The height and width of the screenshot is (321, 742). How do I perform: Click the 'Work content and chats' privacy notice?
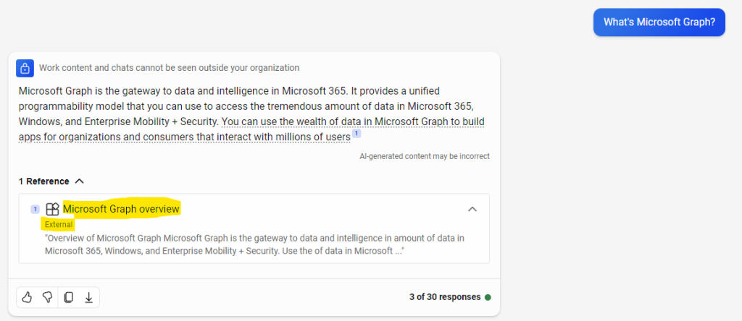click(x=169, y=67)
